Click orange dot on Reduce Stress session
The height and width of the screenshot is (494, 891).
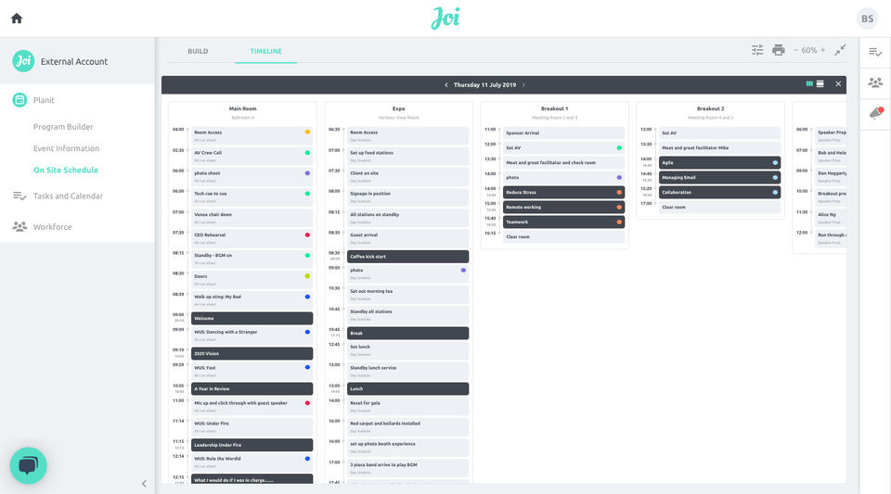click(619, 192)
